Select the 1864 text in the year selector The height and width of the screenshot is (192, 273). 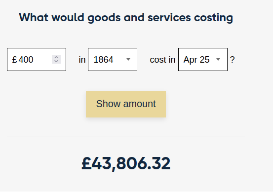[x=103, y=60]
